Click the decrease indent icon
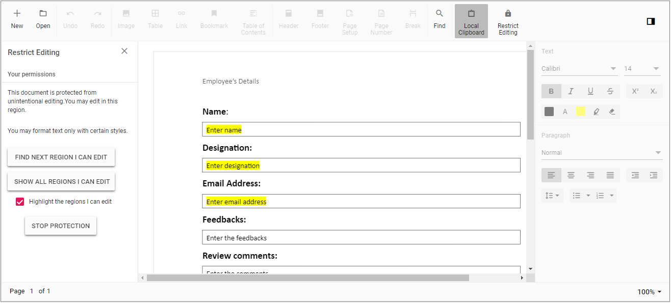 [635, 175]
